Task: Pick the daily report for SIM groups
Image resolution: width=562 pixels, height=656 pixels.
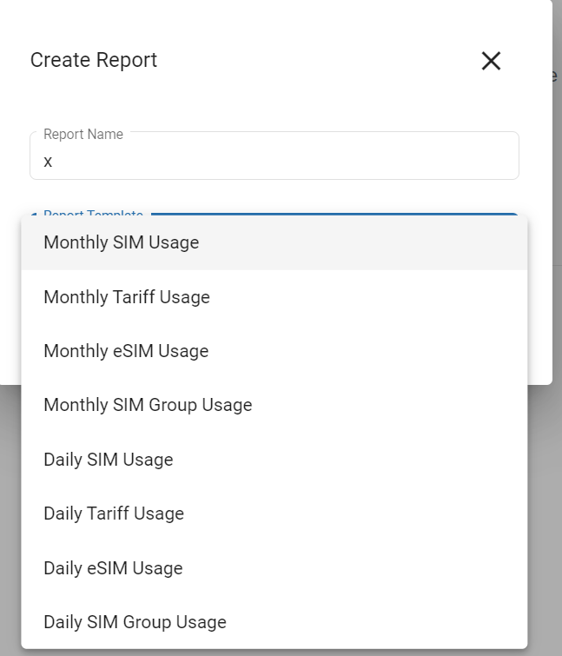Action: click(x=135, y=622)
